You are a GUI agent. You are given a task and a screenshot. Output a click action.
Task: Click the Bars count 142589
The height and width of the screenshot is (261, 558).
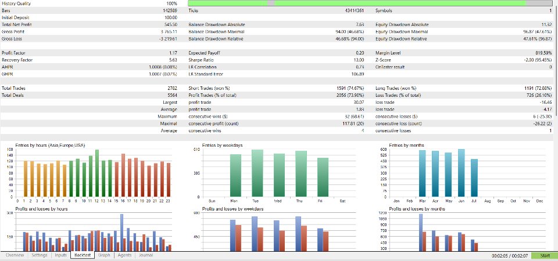click(170, 10)
